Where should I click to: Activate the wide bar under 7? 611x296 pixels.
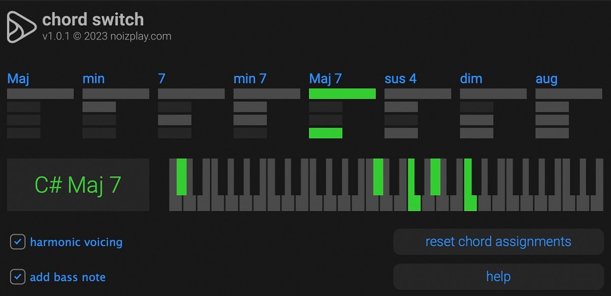tap(191, 94)
